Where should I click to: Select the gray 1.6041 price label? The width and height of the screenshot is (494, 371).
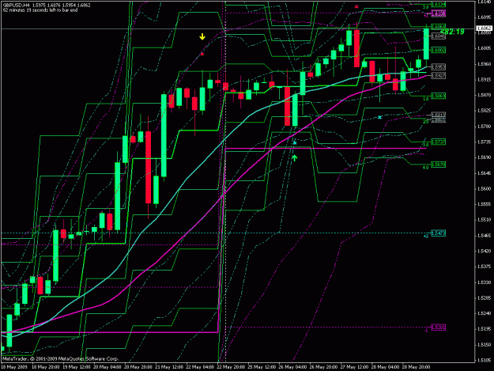438,36
